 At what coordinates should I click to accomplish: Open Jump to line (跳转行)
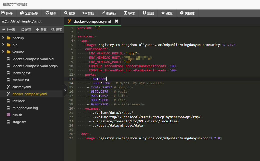point(109,13)
